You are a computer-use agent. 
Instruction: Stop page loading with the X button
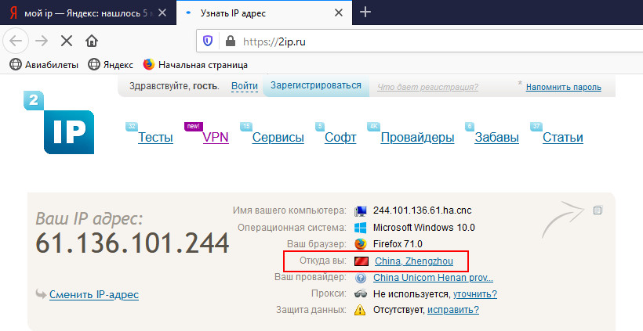pyautogui.click(x=67, y=41)
